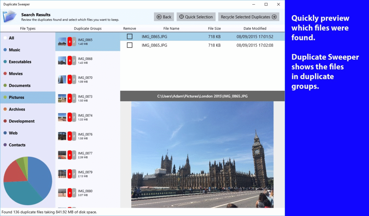Viewport: 369px width, 216px height.
Task: Select the Music category bullet icon
Action: [x=5, y=50]
